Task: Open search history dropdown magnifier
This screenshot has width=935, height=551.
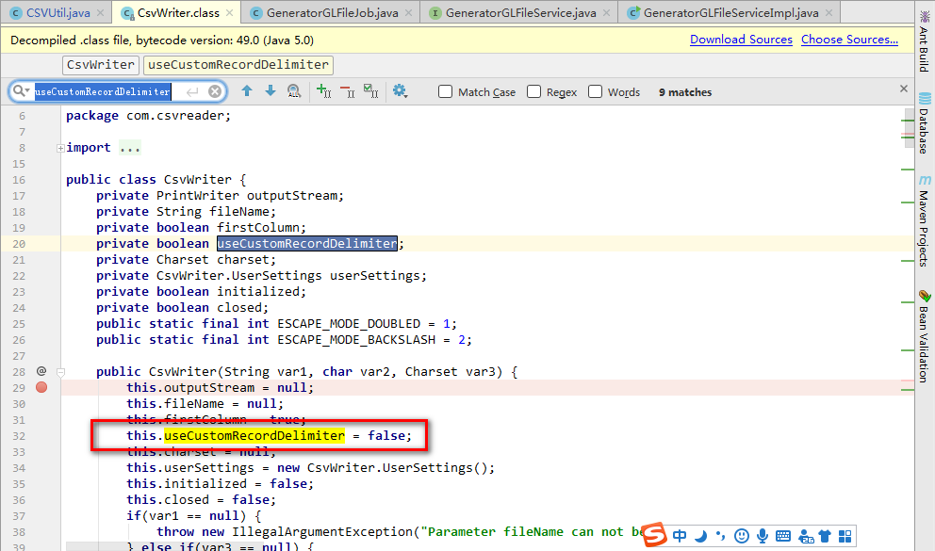Action: (21, 91)
